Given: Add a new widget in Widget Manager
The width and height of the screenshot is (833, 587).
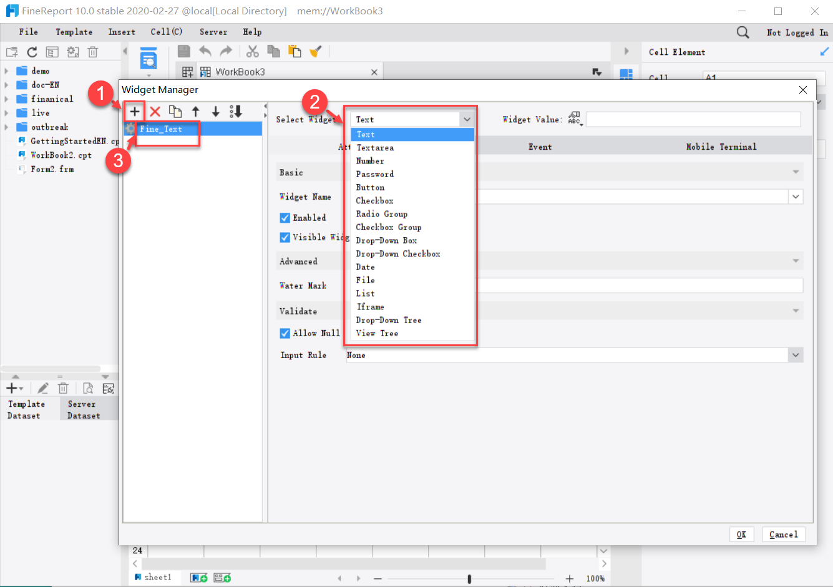Looking at the screenshot, I should [x=135, y=111].
